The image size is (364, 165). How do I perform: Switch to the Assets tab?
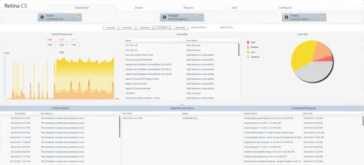pos(139,8)
